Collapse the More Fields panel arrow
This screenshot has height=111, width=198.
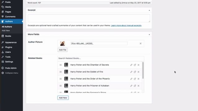tap(149, 34)
